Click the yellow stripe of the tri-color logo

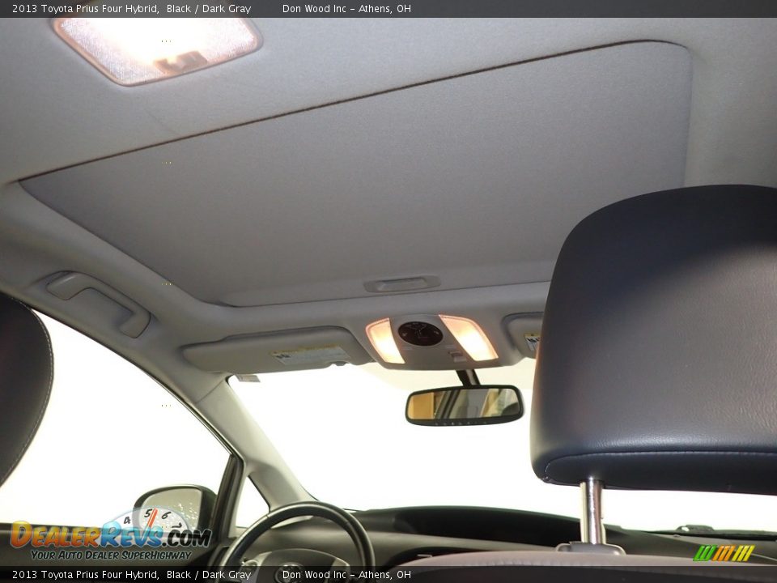[743, 552]
